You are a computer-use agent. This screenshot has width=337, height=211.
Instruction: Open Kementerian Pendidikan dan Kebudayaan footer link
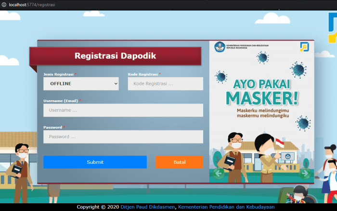(x=226, y=207)
